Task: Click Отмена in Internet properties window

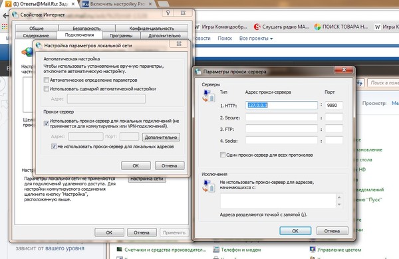Action: pos(142,232)
